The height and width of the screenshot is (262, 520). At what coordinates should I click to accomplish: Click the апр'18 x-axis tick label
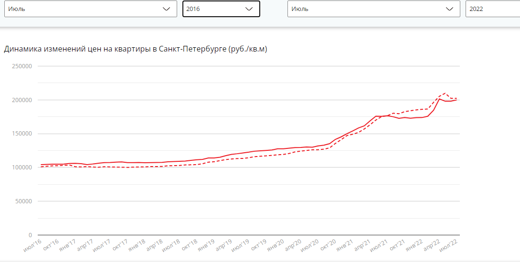pyautogui.click(x=154, y=246)
